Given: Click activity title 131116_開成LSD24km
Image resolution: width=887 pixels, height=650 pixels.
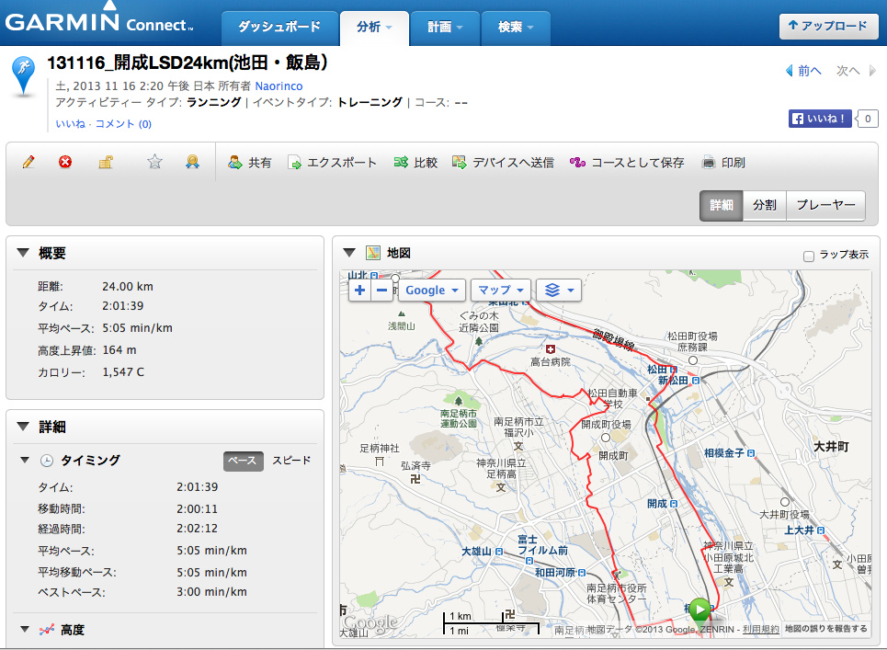Looking at the screenshot, I should pyautogui.click(x=188, y=63).
